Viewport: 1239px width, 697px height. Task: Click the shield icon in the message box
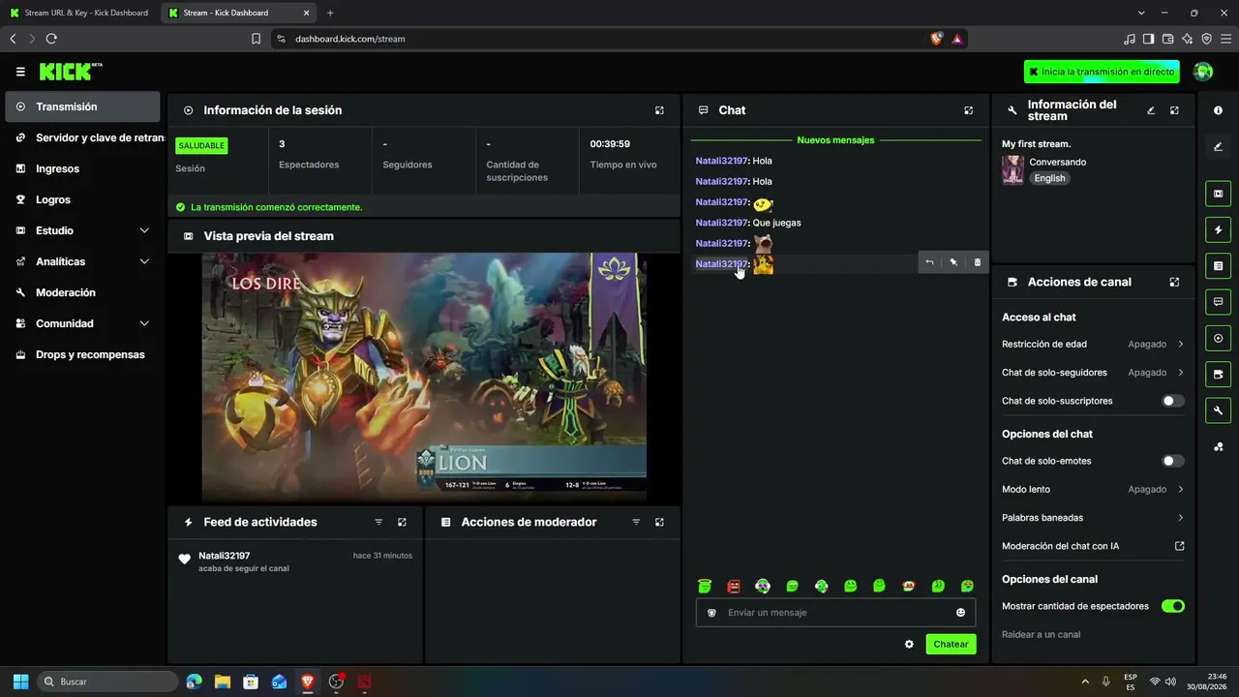711,613
